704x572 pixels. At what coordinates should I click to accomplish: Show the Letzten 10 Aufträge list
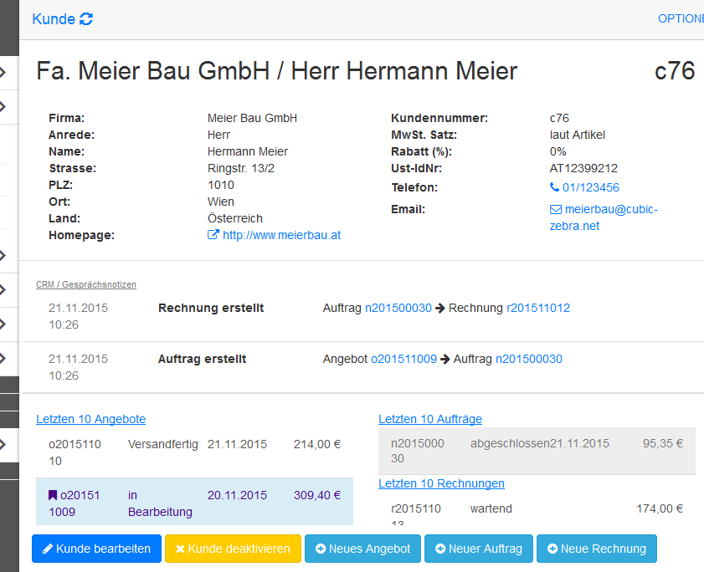pyautogui.click(x=430, y=419)
